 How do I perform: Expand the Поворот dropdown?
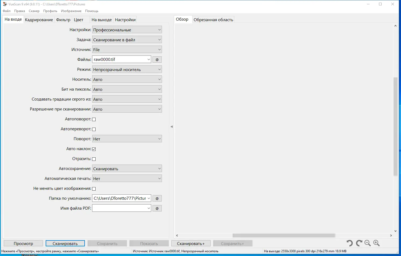coord(127,139)
